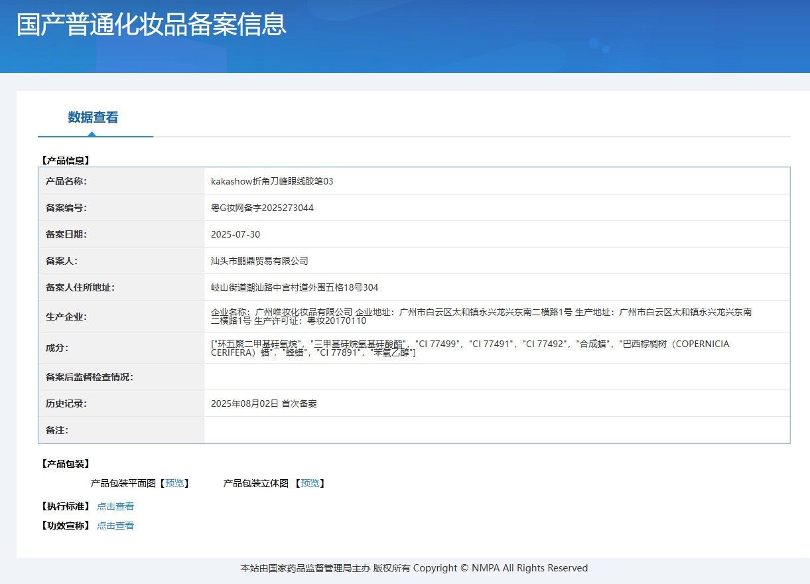
Task: Click the 生产企业 details text
Action: (x=481, y=316)
